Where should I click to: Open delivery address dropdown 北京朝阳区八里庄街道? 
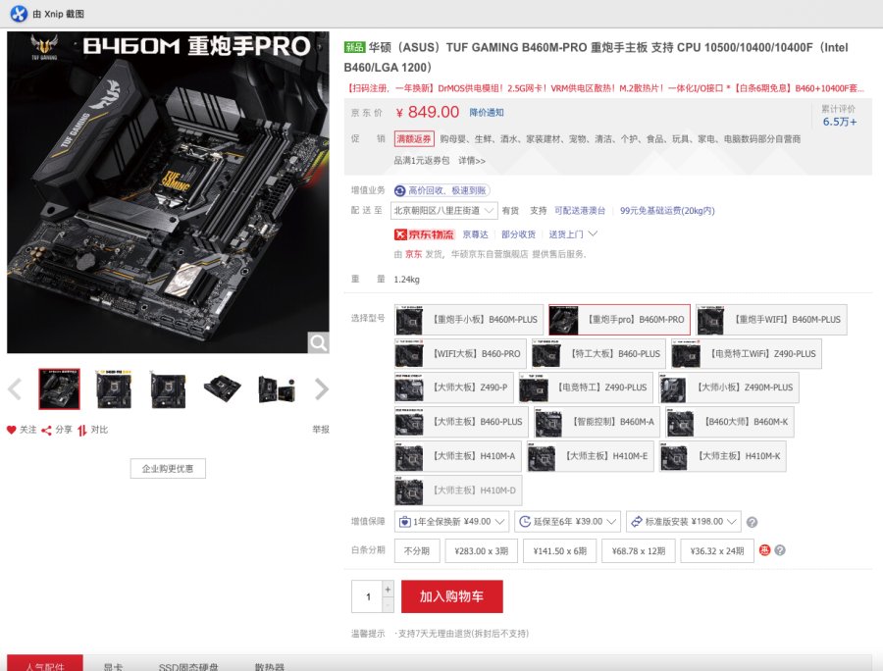coord(444,211)
